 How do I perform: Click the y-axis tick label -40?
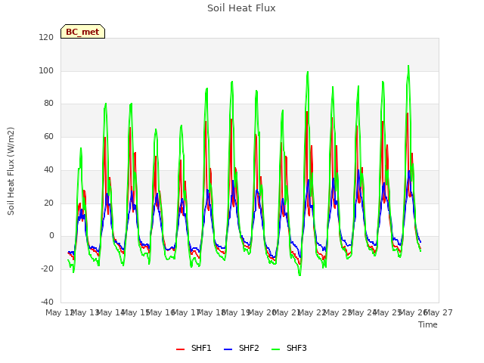coord(47,302)
